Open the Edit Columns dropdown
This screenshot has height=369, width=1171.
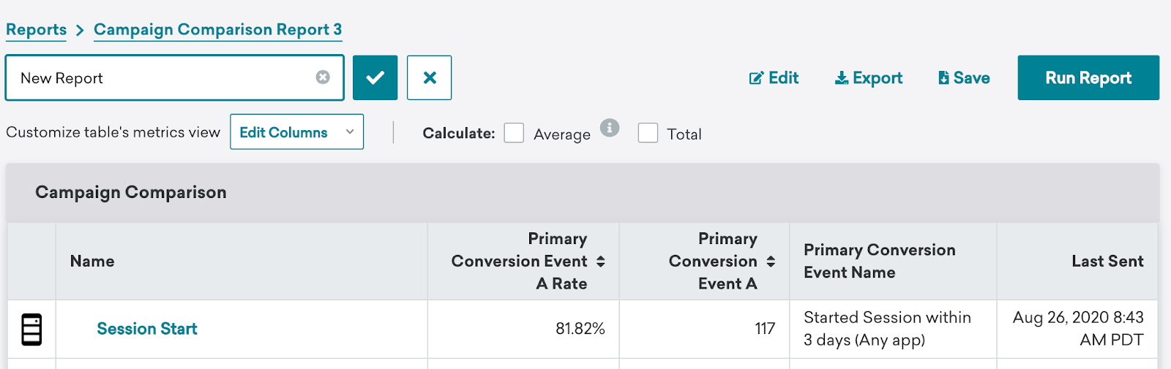[296, 132]
